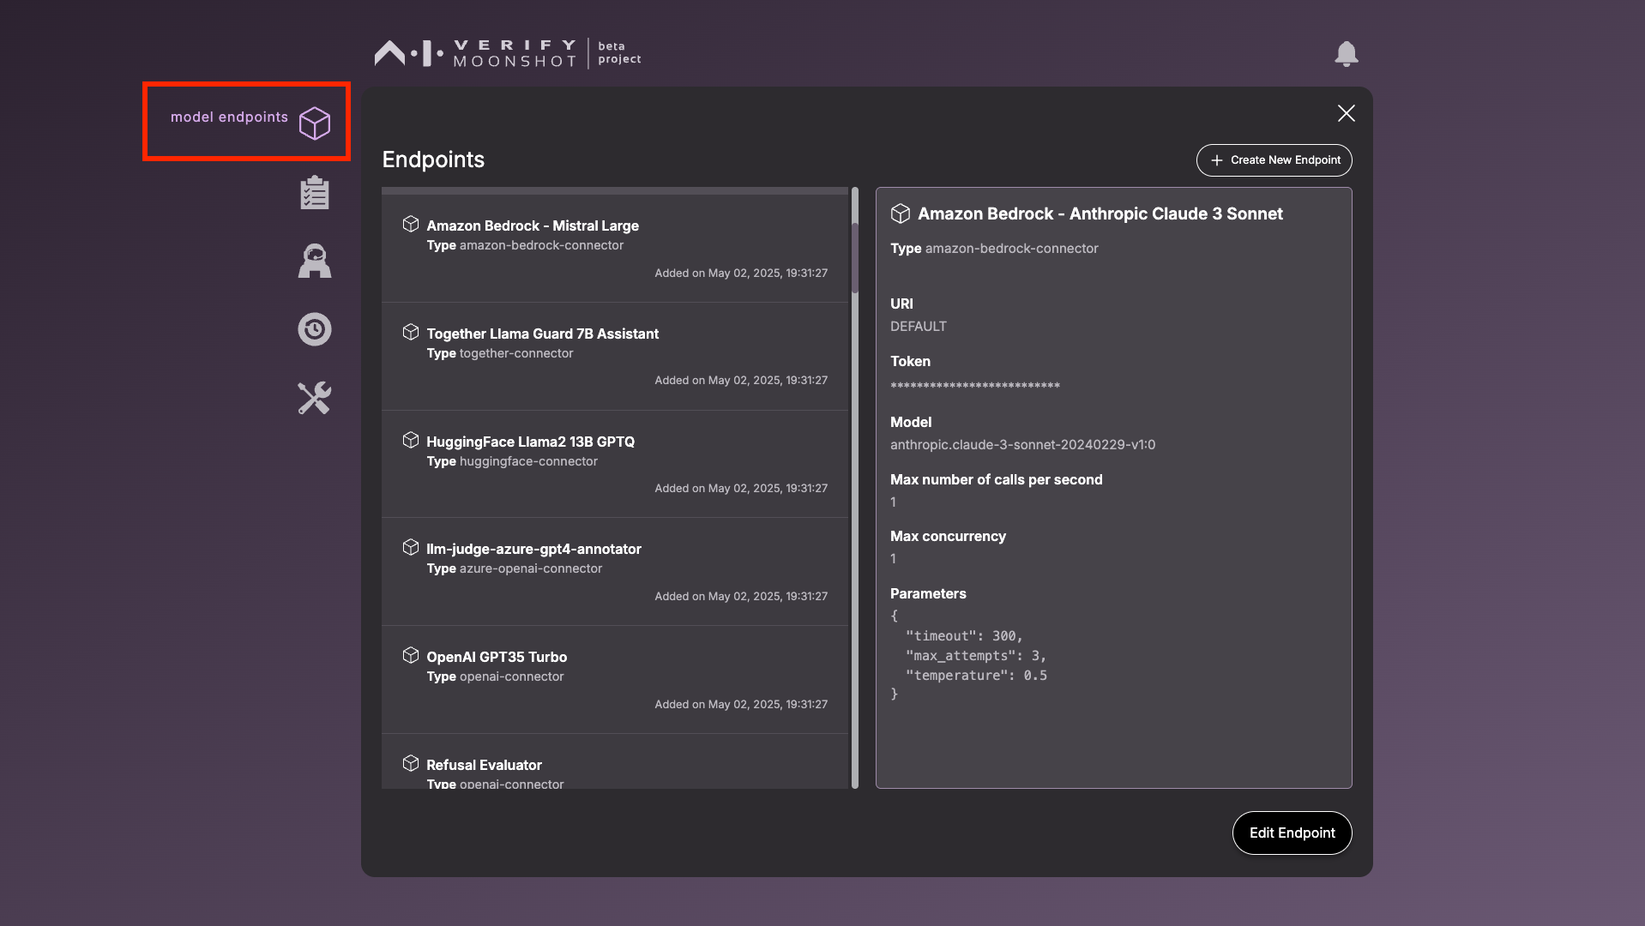Click the notification bell icon

tap(1347, 54)
